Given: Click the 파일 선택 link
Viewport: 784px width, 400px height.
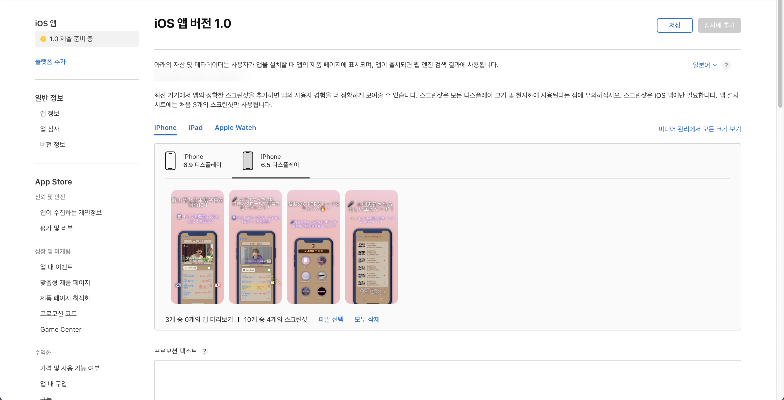Looking at the screenshot, I should [331, 319].
